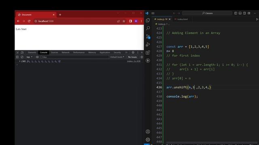Focus the console Filter input

[x=75, y=57]
